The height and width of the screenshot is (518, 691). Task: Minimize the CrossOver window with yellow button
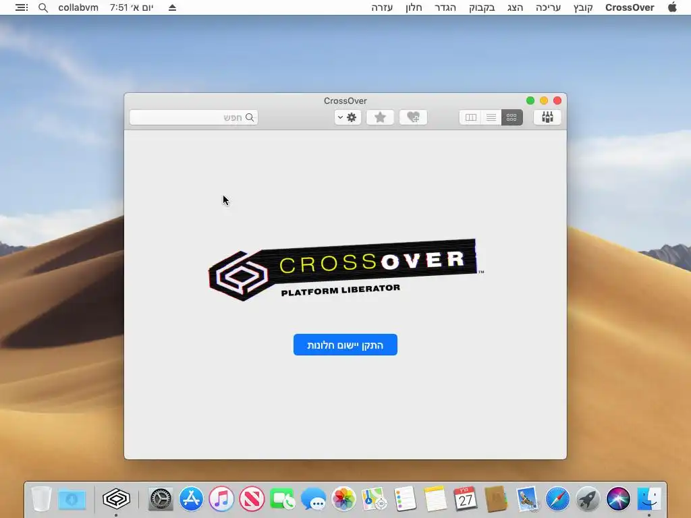[x=544, y=100]
